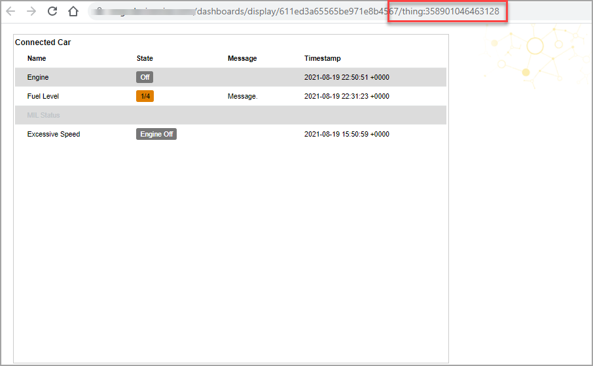Image resolution: width=593 pixels, height=366 pixels.
Task: Click the Fuel Level message text
Action: coord(242,96)
